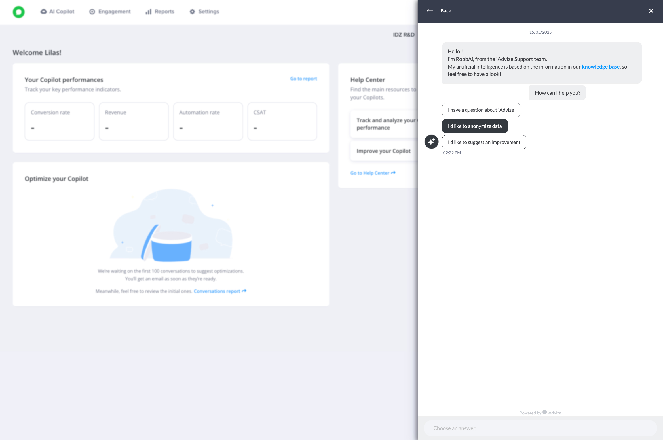This screenshot has width=663, height=440.
Task: Open the Conversations report link
Action: pos(220,291)
